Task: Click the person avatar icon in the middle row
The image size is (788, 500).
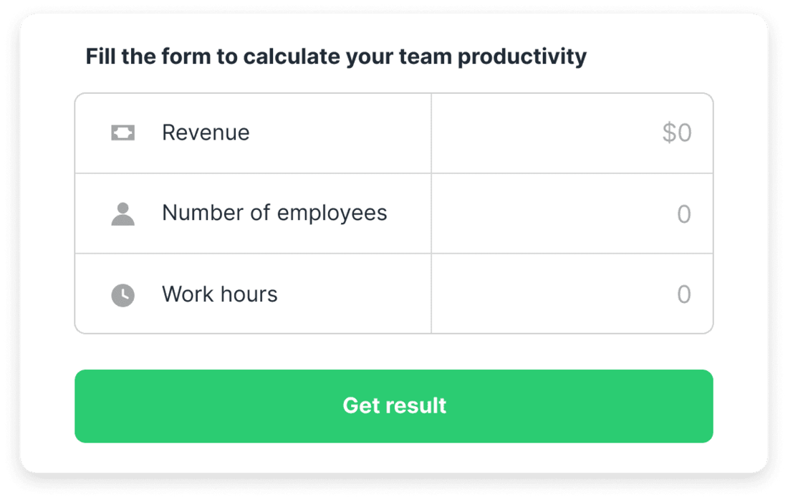Action: pyautogui.click(x=122, y=213)
